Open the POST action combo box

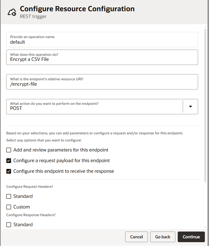pyautogui.click(x=94, y=107)
